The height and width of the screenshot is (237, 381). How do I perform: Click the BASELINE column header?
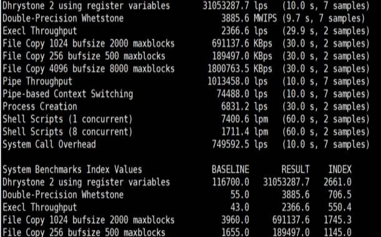pyautogui.click(x=230, y=169)
